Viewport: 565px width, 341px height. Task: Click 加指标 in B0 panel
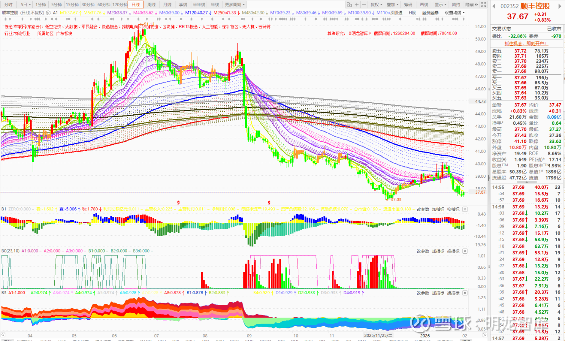(x=438, y=251)
